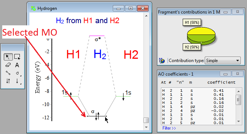Select the sigma-star antibonding orbital level
The width and height of the screenshot is (247, 134).
pos(97,36)
